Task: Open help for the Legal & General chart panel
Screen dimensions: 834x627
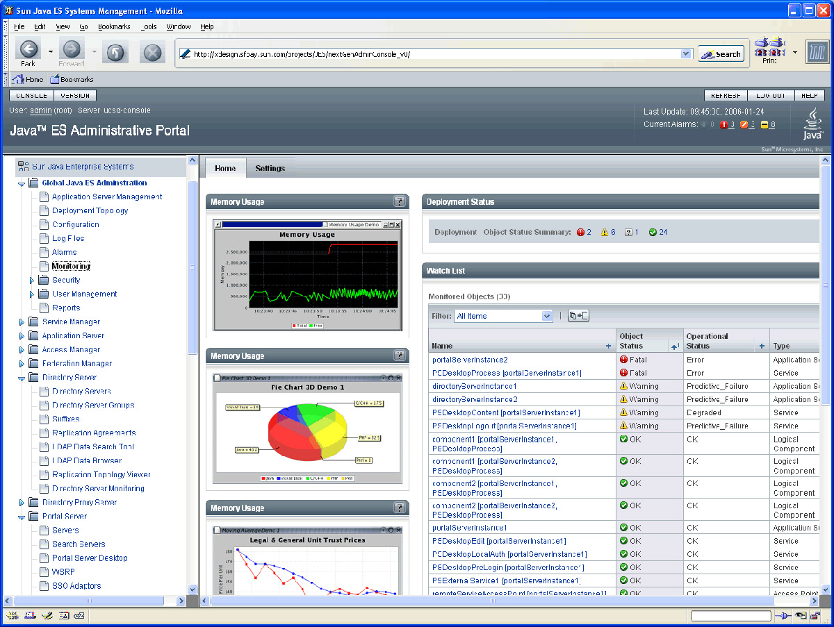Action: (x=400, y=508)
